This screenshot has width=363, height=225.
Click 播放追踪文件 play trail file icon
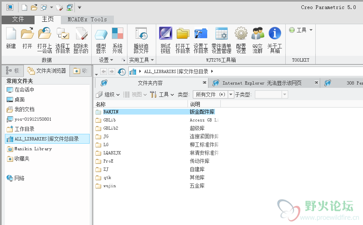(x=141, y=34)
